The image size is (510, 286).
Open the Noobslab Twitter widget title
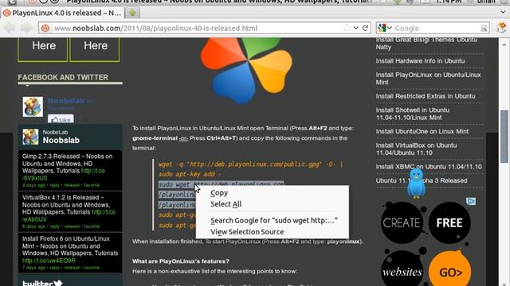(61, 141)
